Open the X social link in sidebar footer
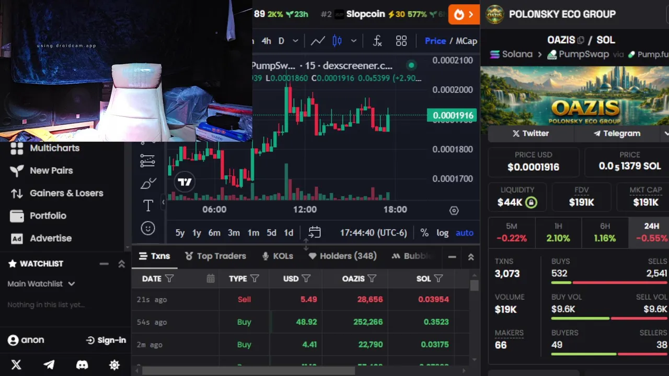This screenshot has height=376, width=669. click(x=16, y=365)
